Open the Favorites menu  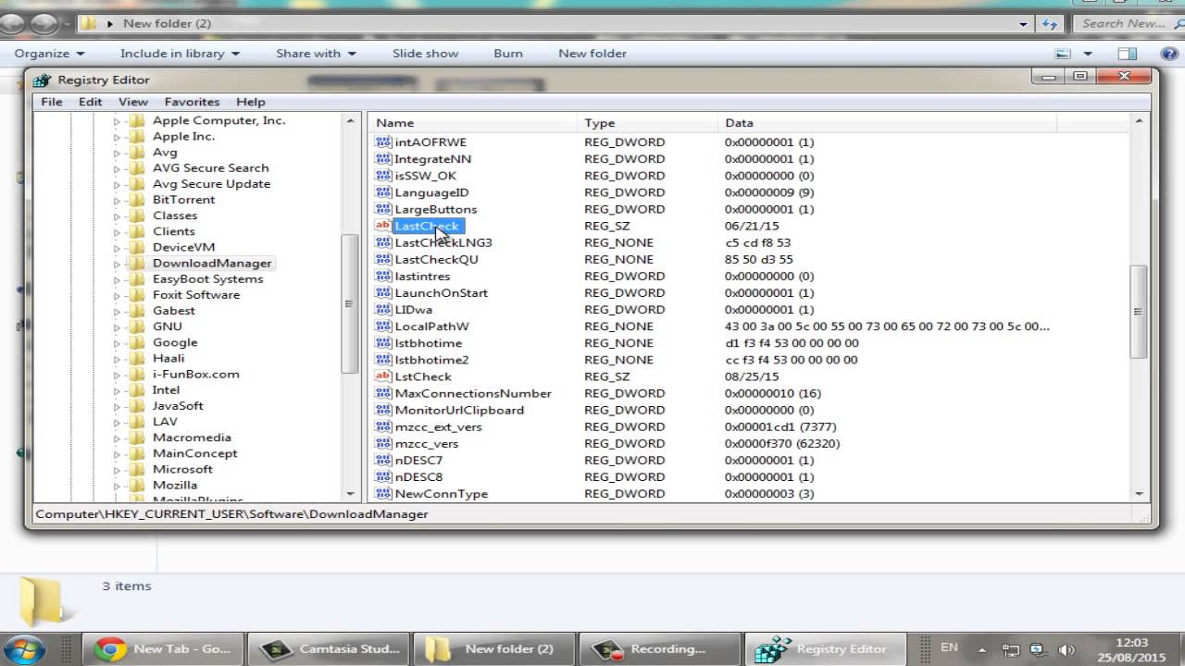coord(192,102)
